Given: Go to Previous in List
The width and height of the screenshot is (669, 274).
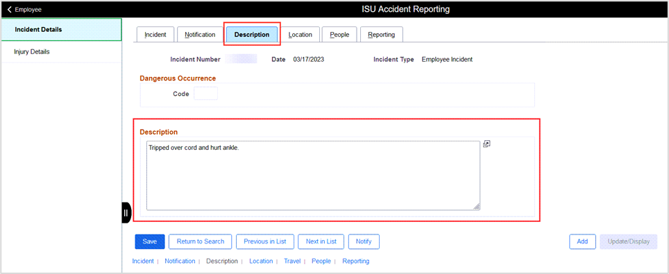Looking at the screenshot, I should [265, 241].
